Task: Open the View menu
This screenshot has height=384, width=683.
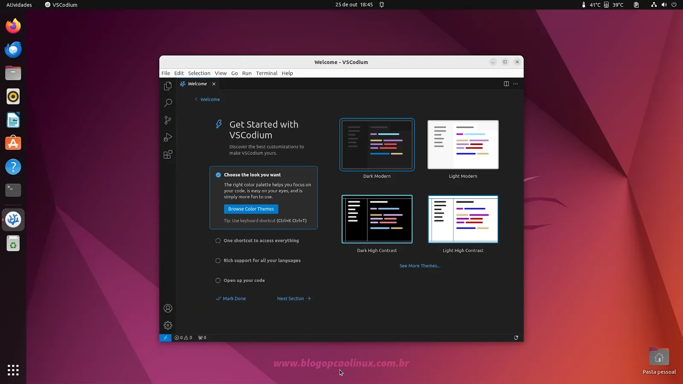Action: click(x=221, y=73)
